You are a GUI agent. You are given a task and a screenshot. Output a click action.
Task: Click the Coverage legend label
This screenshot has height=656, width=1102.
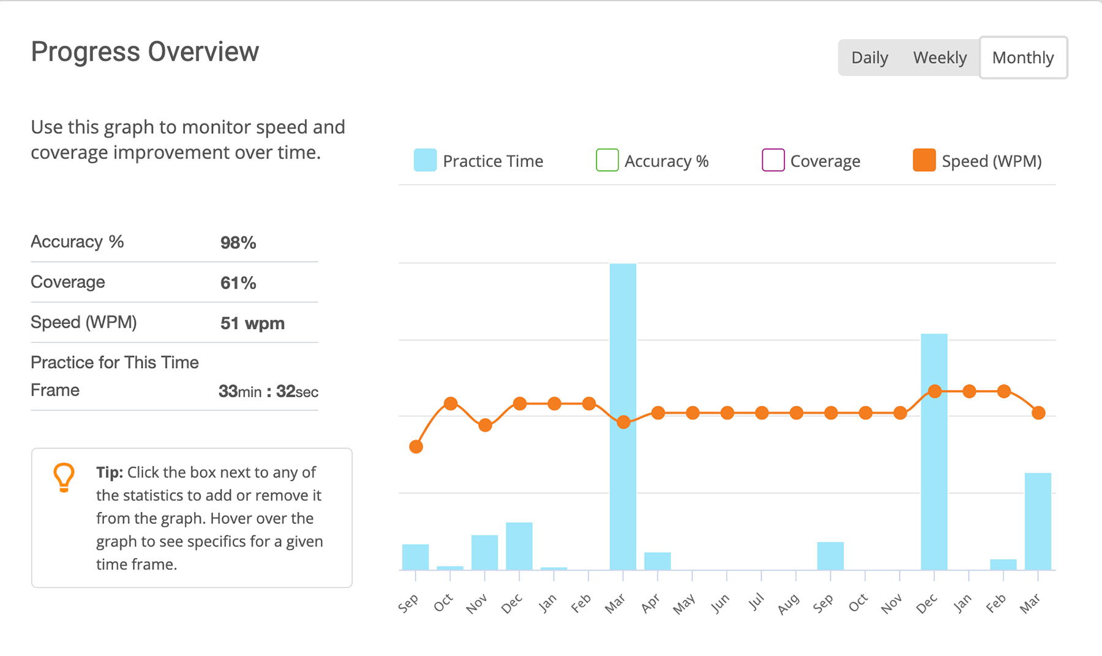pyautogui.click(x=825, y=161)
